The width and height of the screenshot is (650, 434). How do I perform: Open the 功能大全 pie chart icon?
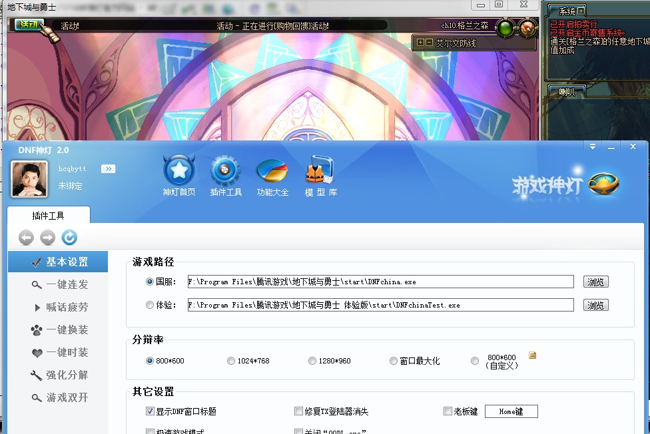(x=272, y=170)
